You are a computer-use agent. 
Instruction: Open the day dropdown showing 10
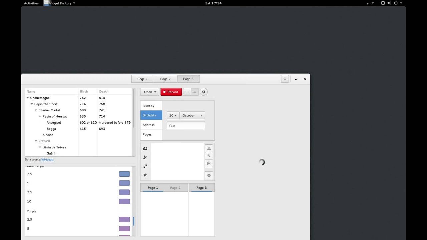[x=173, y=115]
